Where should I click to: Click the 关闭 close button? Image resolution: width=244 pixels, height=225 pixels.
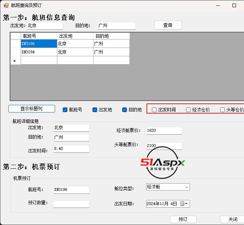pos(232,219)
